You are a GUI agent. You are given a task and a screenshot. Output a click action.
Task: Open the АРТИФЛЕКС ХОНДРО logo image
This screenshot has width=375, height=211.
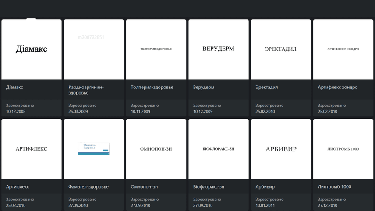(x=343, y=49)
